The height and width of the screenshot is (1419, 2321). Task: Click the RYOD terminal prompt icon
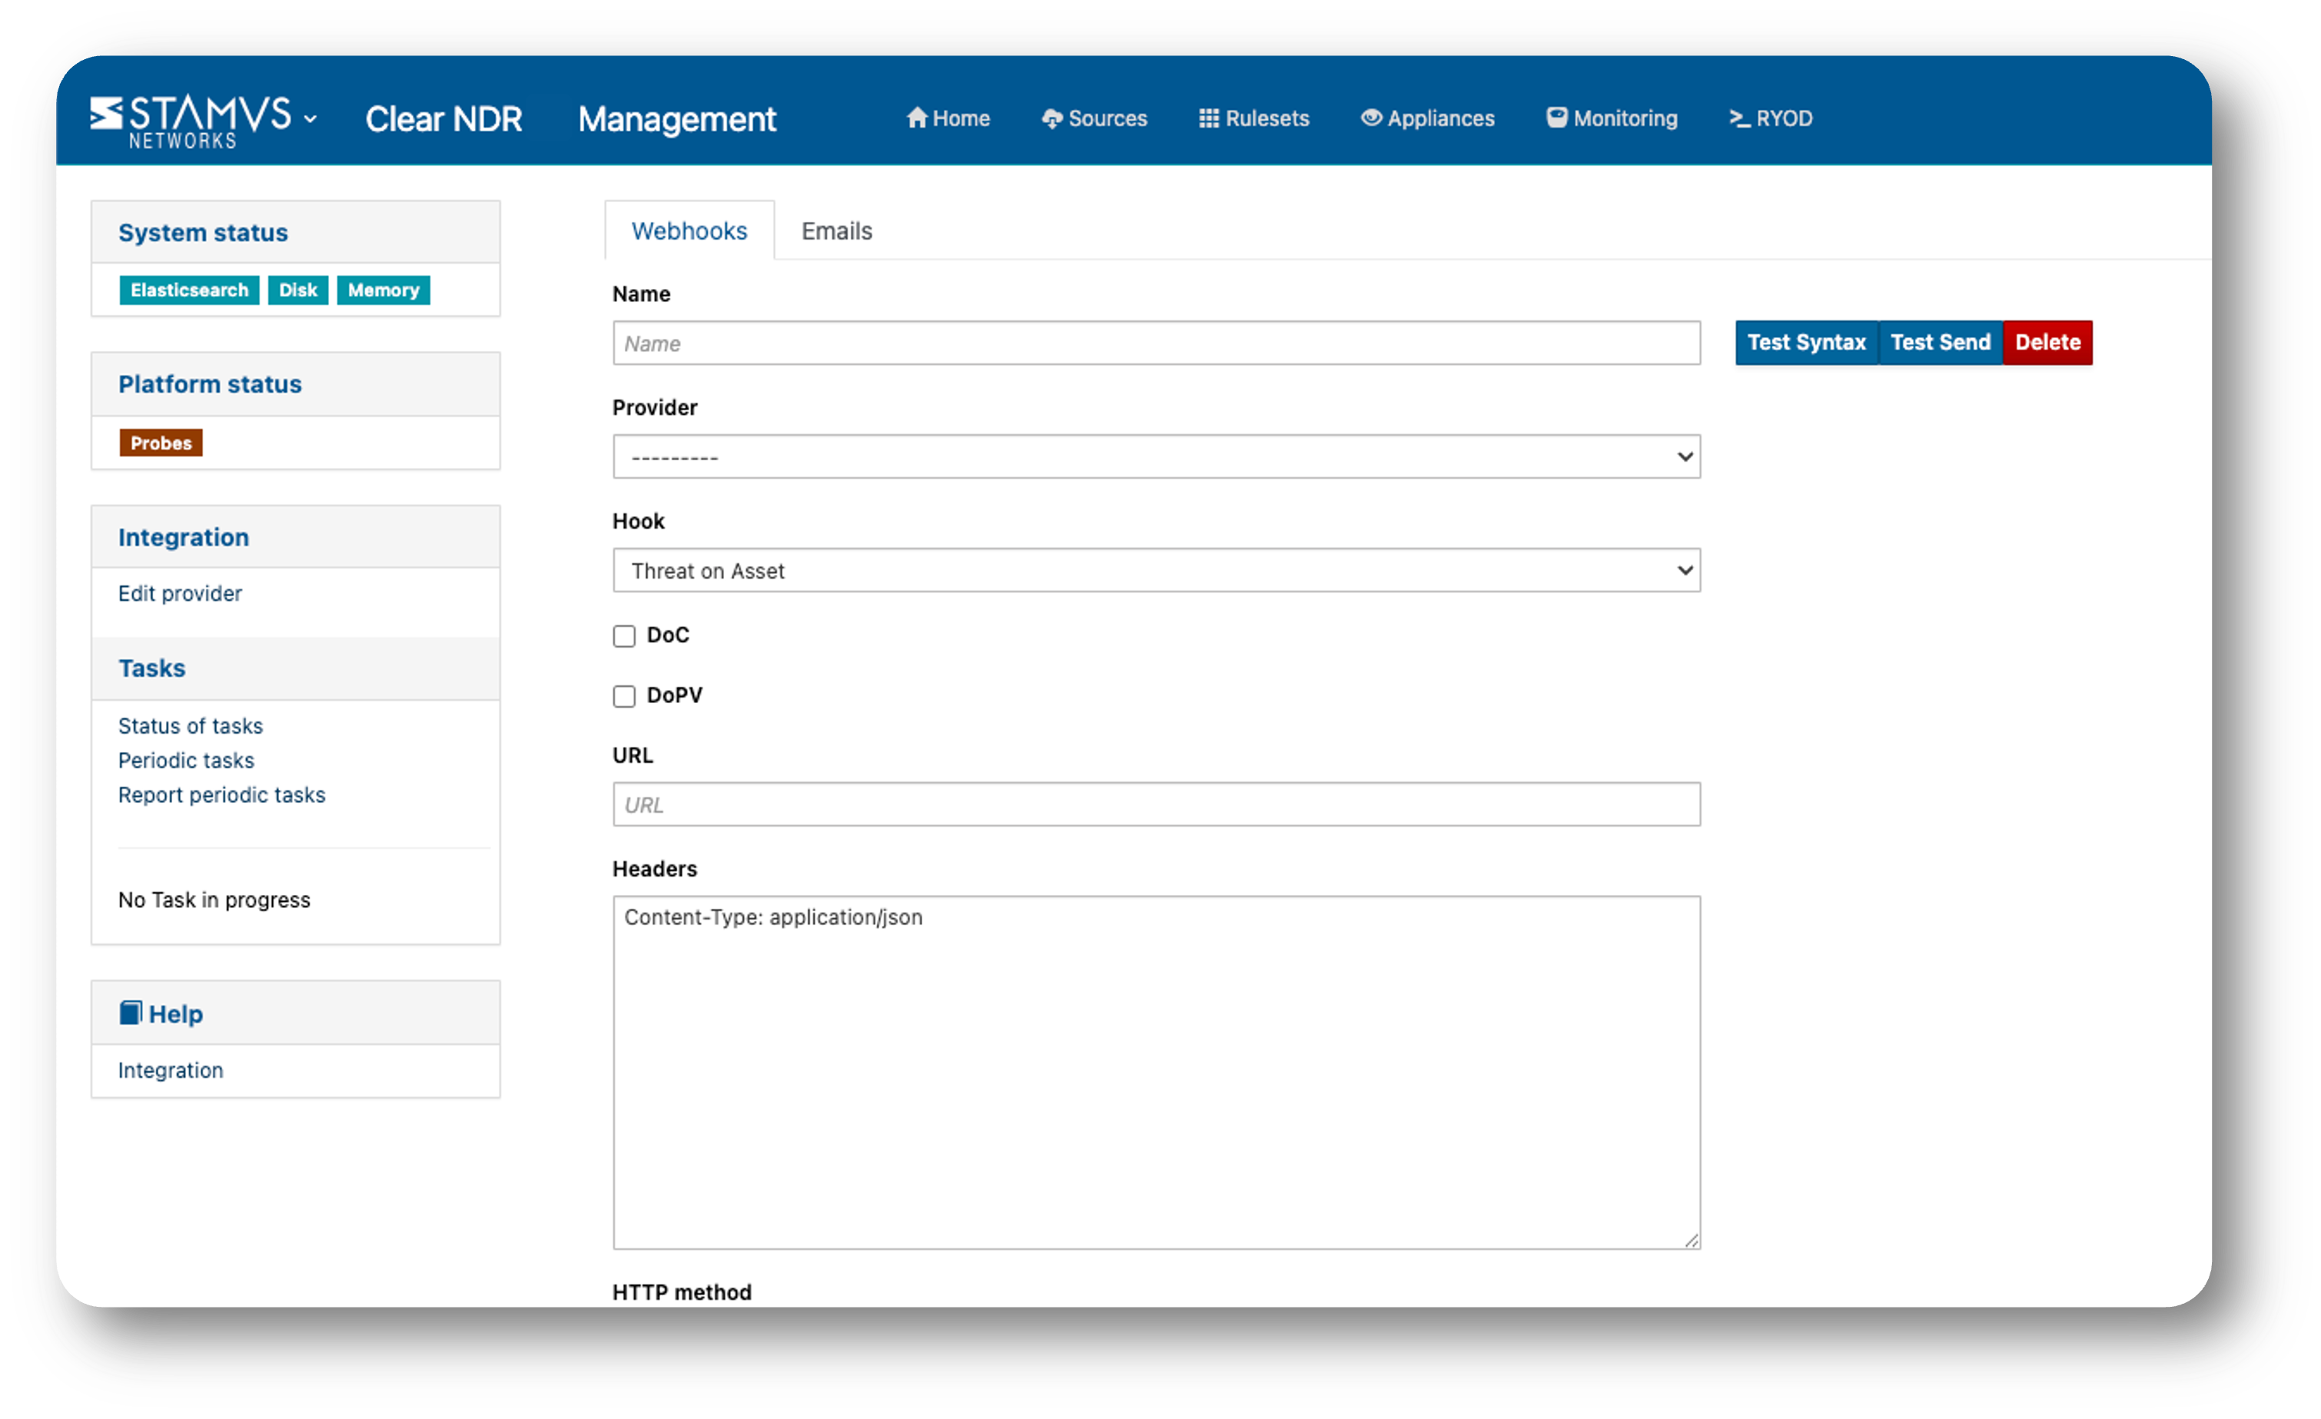[1739, 118]
